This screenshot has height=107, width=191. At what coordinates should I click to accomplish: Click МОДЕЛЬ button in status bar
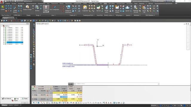coord(154,106)
